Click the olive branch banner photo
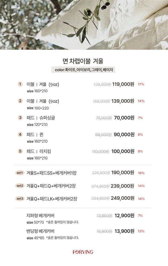This screenshot has width=168, height=266. pyautogui.click(x=84, y=25)
